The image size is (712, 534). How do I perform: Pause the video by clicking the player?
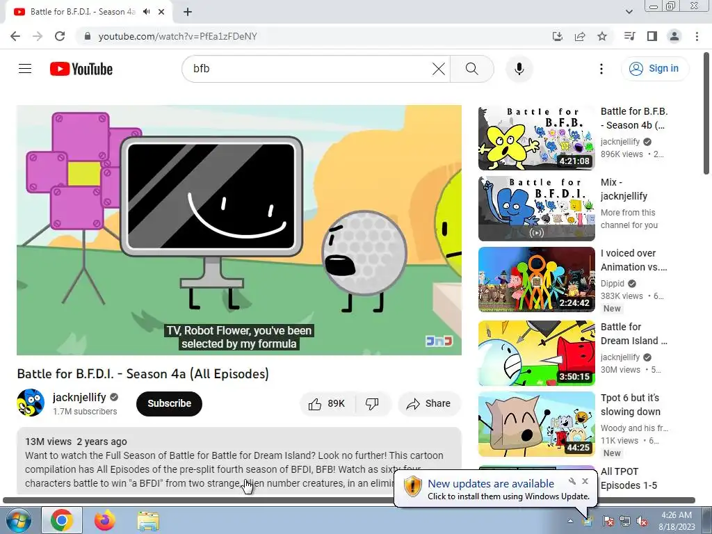click(x=239, y=229)
